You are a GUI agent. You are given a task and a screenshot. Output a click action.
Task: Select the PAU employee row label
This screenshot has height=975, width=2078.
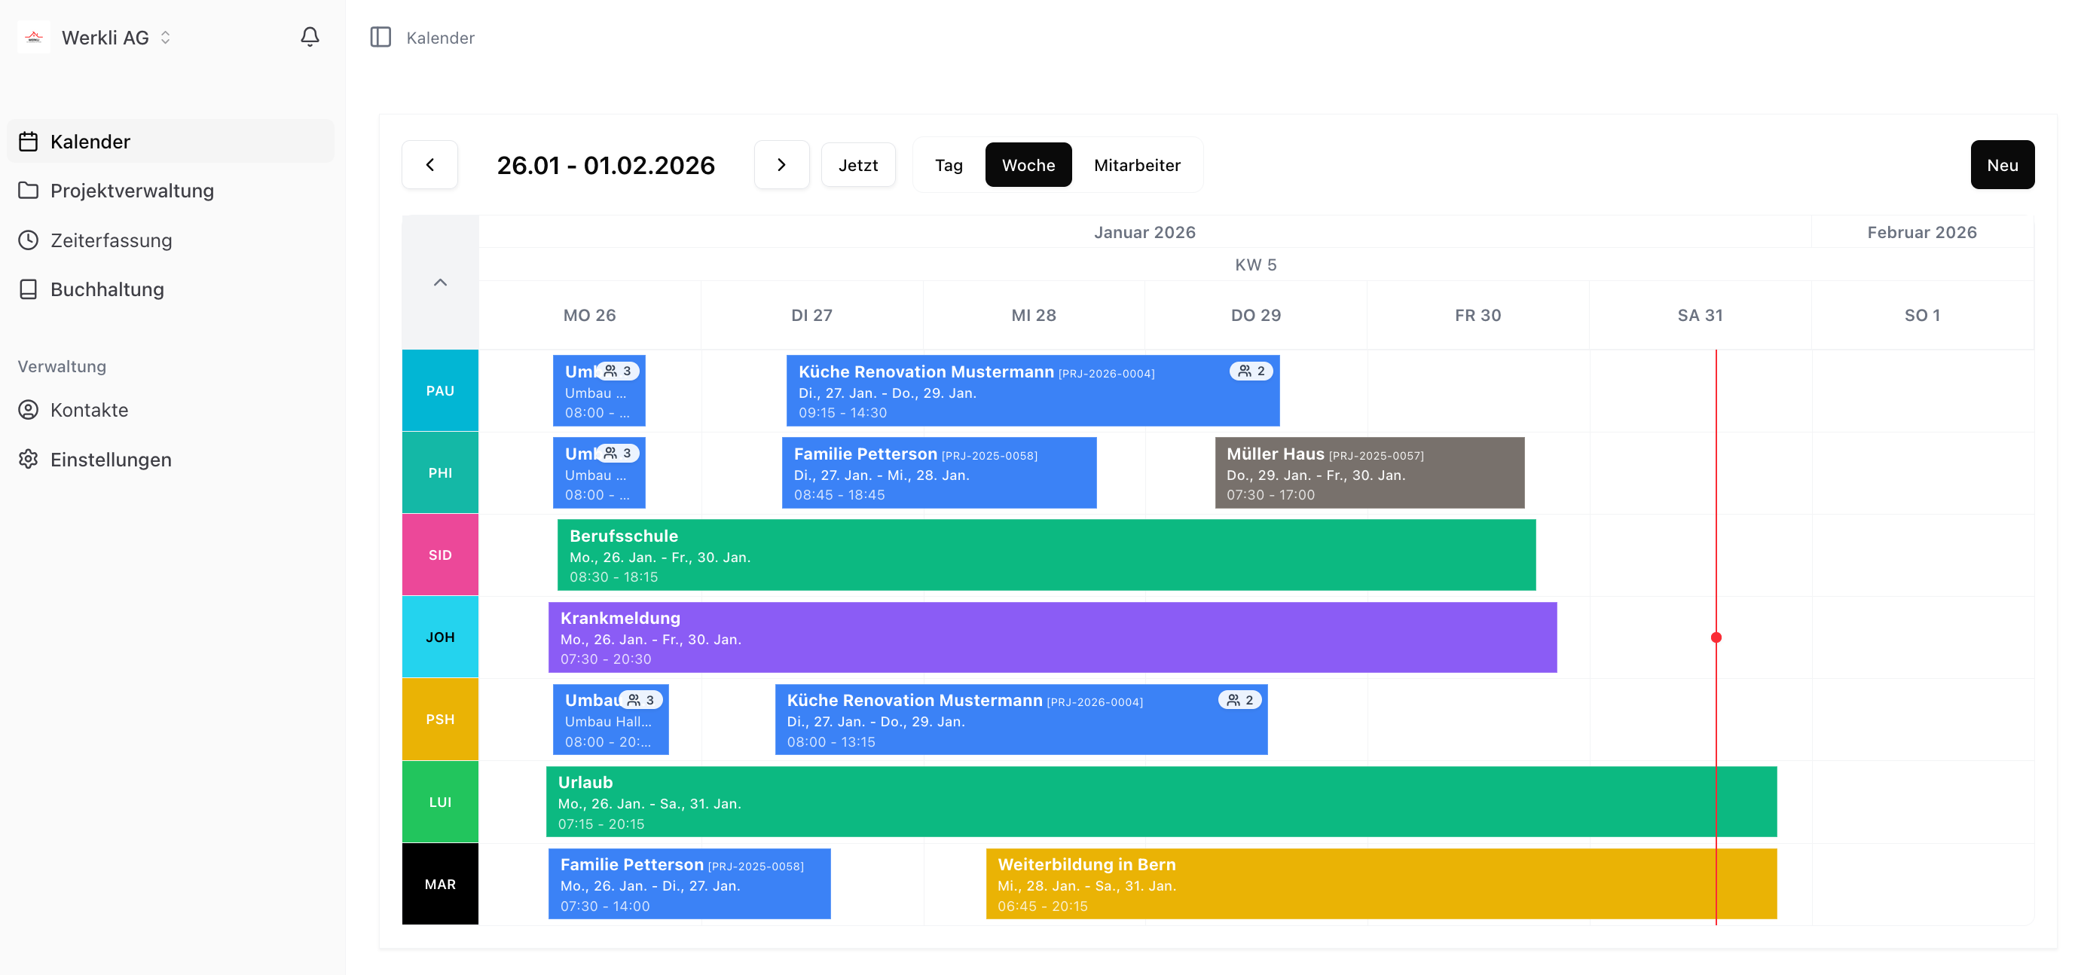[x=441, y=391]
